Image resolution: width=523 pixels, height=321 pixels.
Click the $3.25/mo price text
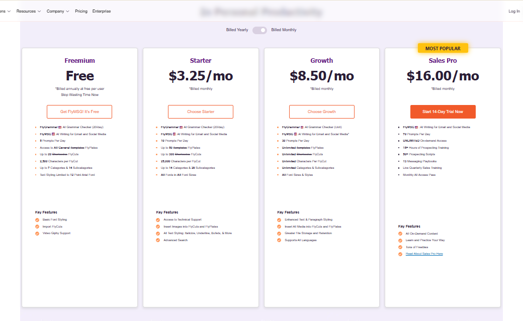pos(201,76)
